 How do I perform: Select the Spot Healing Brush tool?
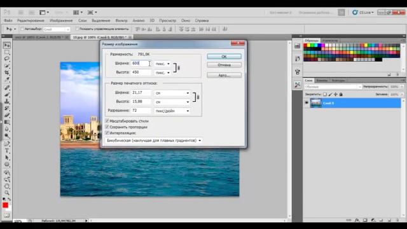[7, 88]
